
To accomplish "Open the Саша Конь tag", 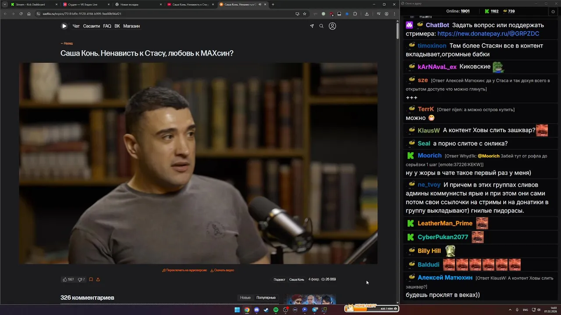I will [x=297, y=280].
